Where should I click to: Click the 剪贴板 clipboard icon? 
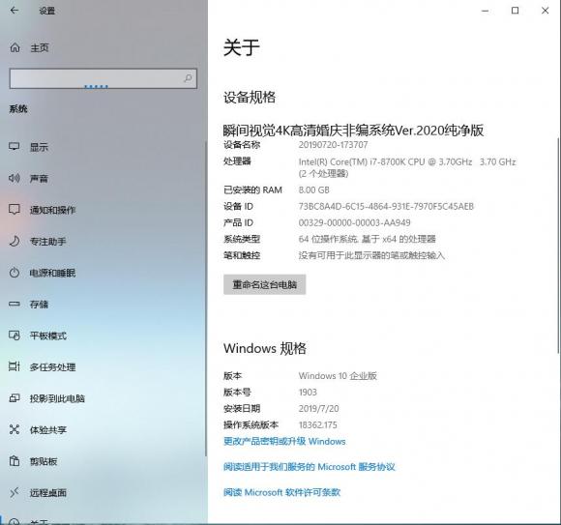coord(15,461)
